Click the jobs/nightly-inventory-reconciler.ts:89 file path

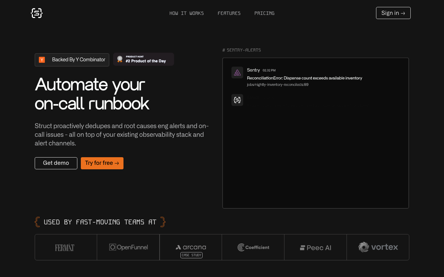click(x=277, y=84)
